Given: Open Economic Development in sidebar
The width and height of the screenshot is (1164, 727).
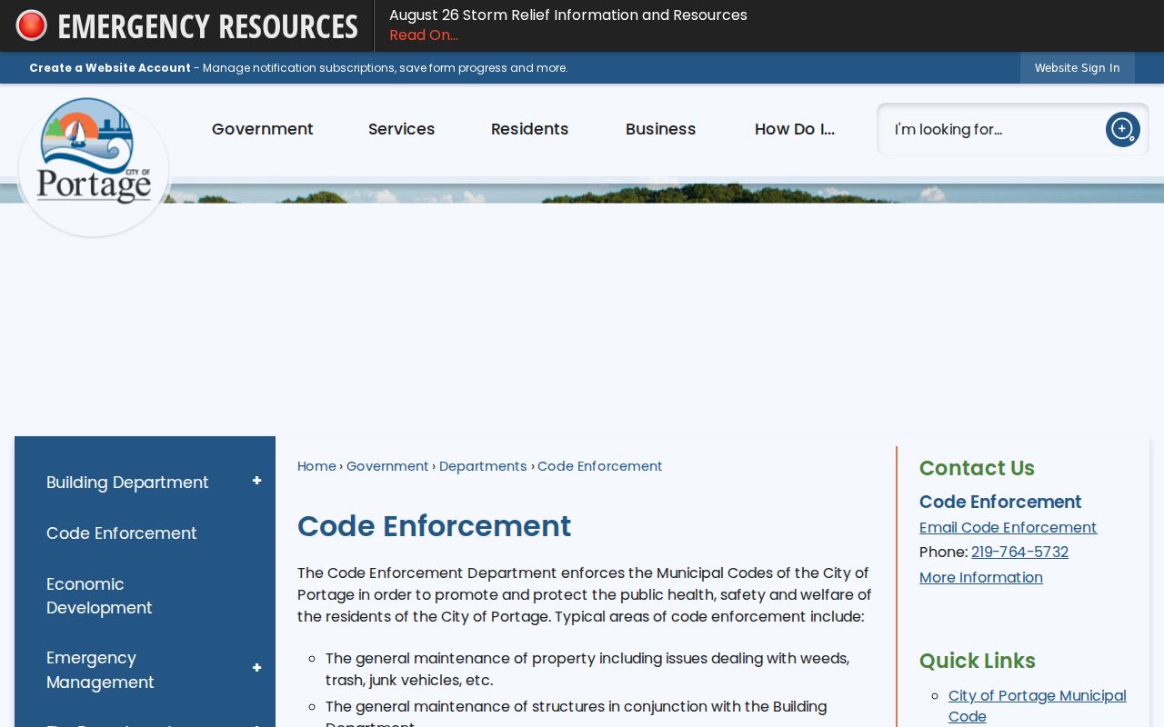Looking at the screenshot, I should 99,596.
